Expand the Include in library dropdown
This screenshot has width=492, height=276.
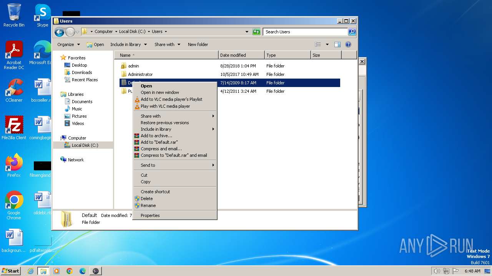[128, 44]
